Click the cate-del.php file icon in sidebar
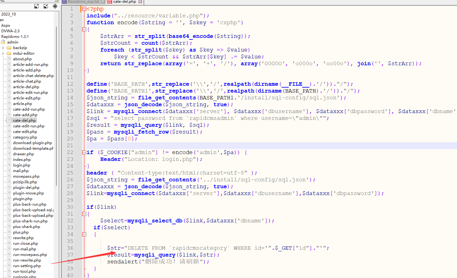Image resolution: width=457 pixels, height=278 pixels. pyautogui.click(x=10, y=120)
